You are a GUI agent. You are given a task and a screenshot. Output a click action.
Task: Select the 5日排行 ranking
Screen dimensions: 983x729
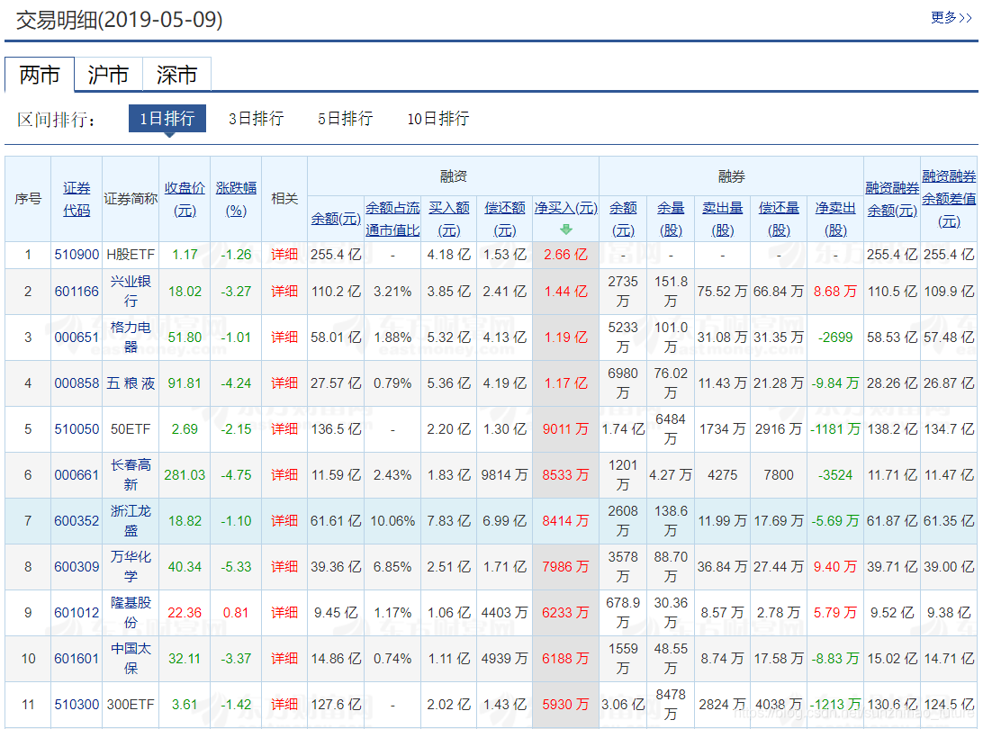point(346,119)
